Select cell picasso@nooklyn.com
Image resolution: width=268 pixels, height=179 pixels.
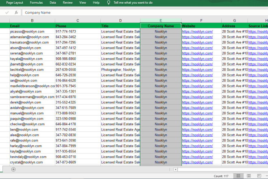point(32,31)
